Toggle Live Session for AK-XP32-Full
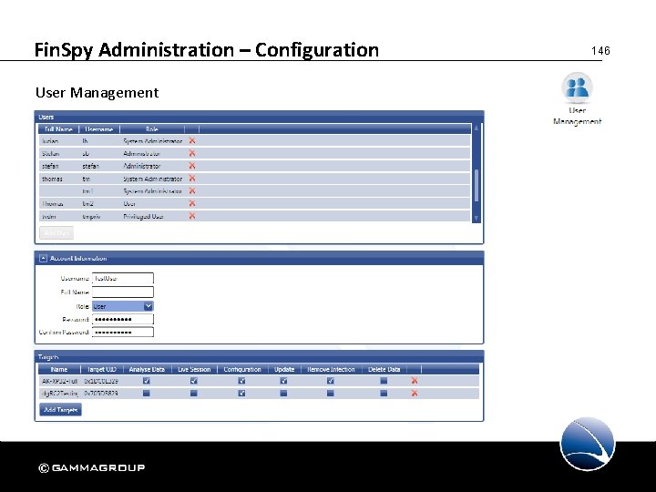The height and width of the screenshot is (492, 656). (x=194, y=381)
